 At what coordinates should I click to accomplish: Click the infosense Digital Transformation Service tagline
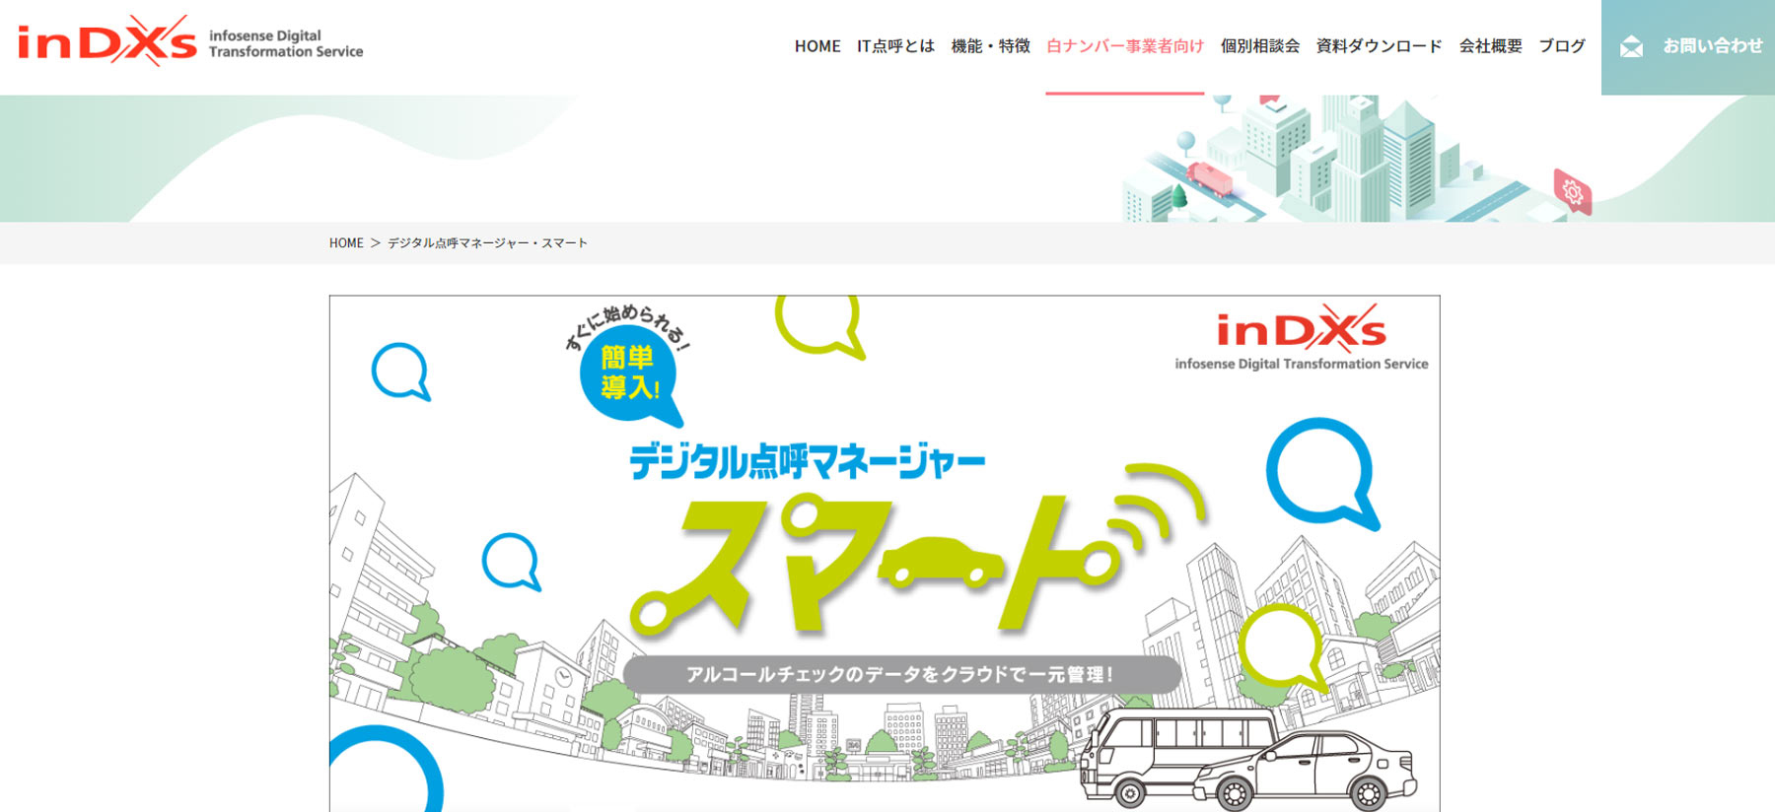pyautogui.click(x=286, y=43)
